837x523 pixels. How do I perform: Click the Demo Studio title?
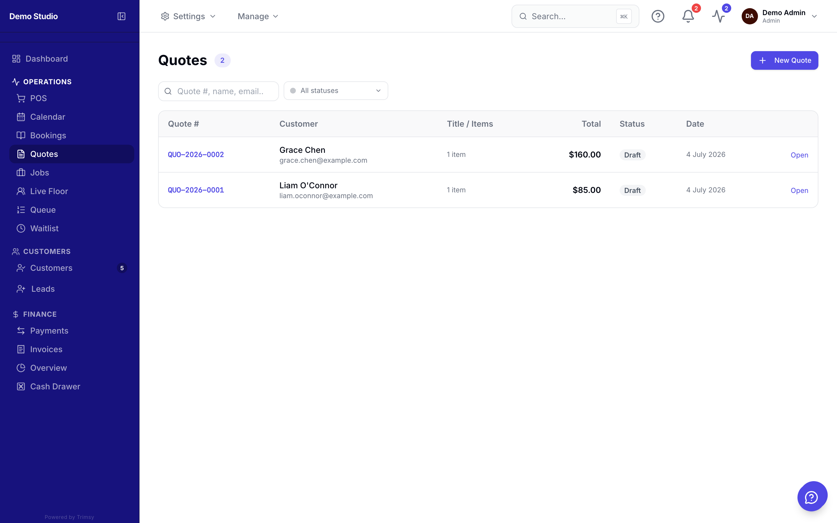pyautogui.click(x=33, y=16)
